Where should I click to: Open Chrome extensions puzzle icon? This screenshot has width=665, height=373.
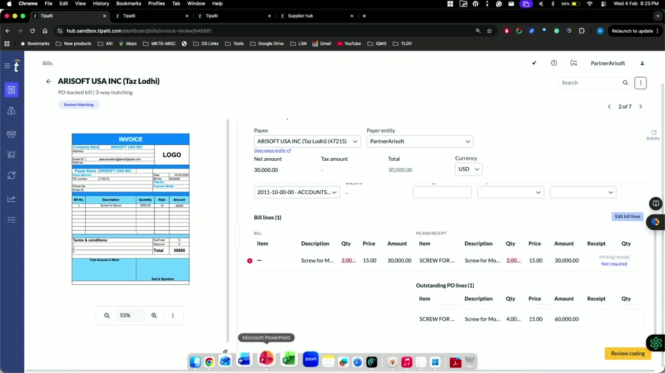tap(581, 31)
